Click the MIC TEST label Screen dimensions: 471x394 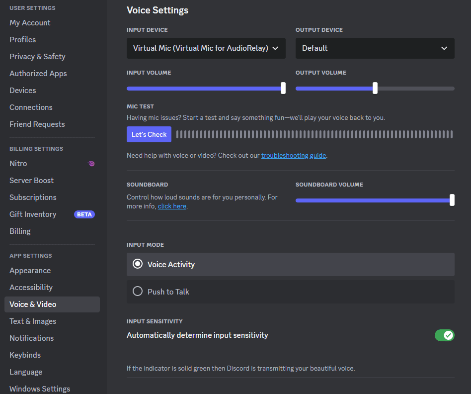140,106
